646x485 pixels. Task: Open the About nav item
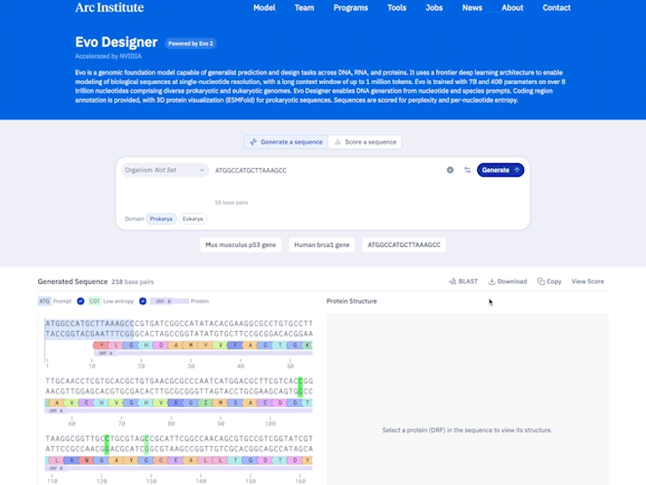512,8
